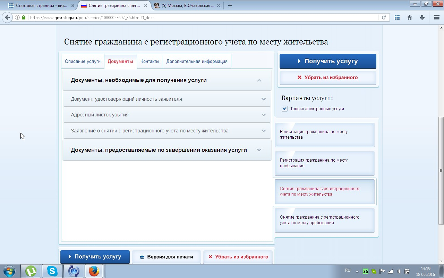This screenshot has width=444, height=278.
Task: Open a new browser tab
Action: pyautogui.click(x=230, y=6)
